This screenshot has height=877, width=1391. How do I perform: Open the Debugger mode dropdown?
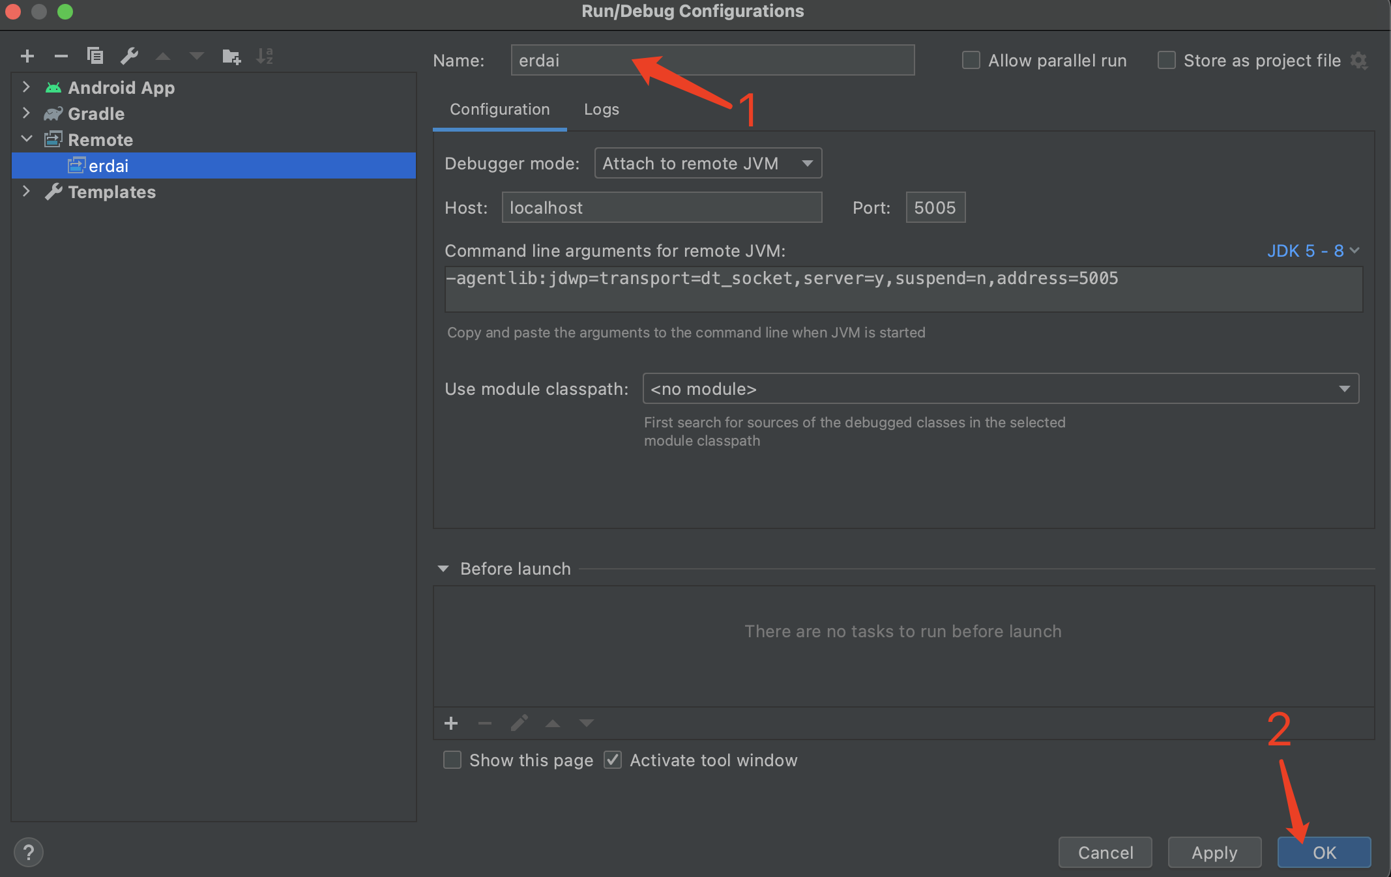pos(708,164)
